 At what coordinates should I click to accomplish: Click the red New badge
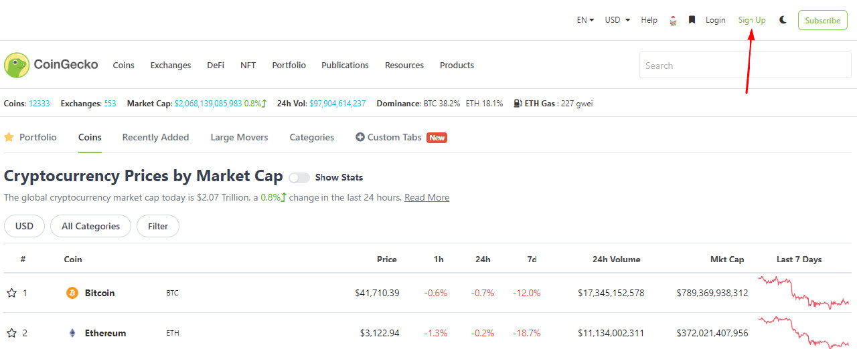(437, 138)
